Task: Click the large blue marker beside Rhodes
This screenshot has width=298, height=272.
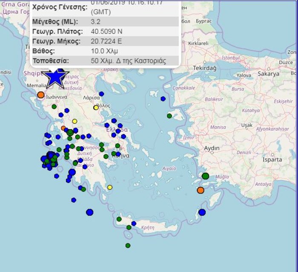Action: [x=202, y=212]
